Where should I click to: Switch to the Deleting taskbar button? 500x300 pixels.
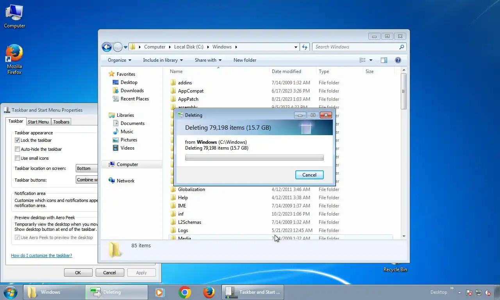click(116, 292)
